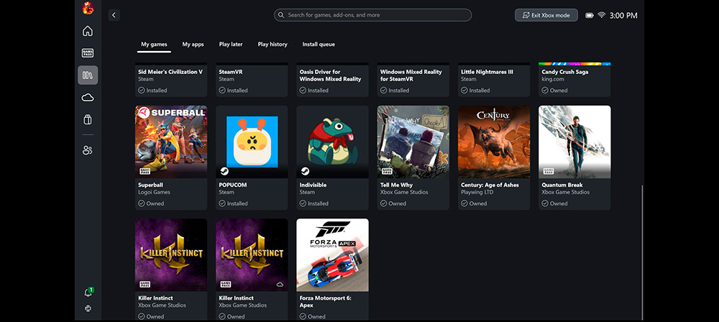Select the Candy Crush Saga title
The height and width of the screenshot is (322, 719).
click(x=565, y=72)
